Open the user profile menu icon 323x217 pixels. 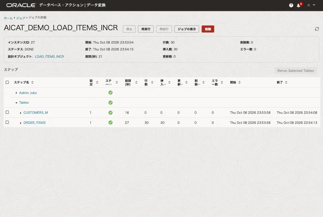308,5
